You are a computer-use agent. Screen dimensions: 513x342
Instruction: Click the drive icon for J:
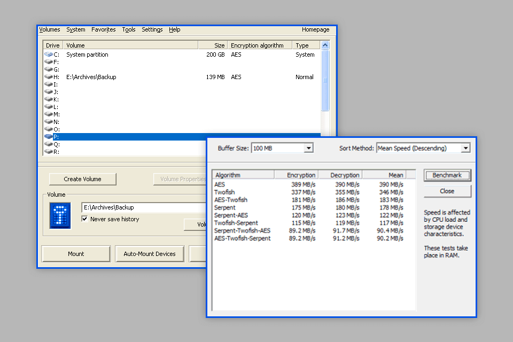(x=49, y=92)
